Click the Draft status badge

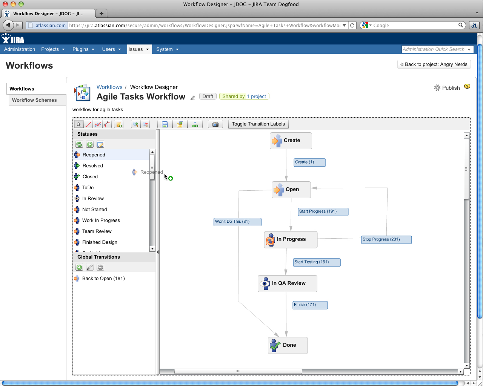pos(208,96)
